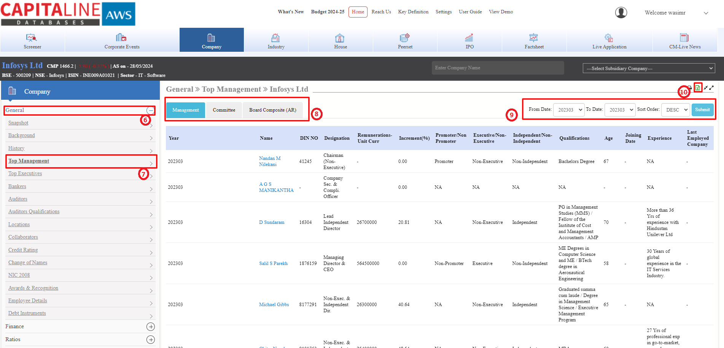
Task: Open the Live Application module icon
Action: coord(609,38)
